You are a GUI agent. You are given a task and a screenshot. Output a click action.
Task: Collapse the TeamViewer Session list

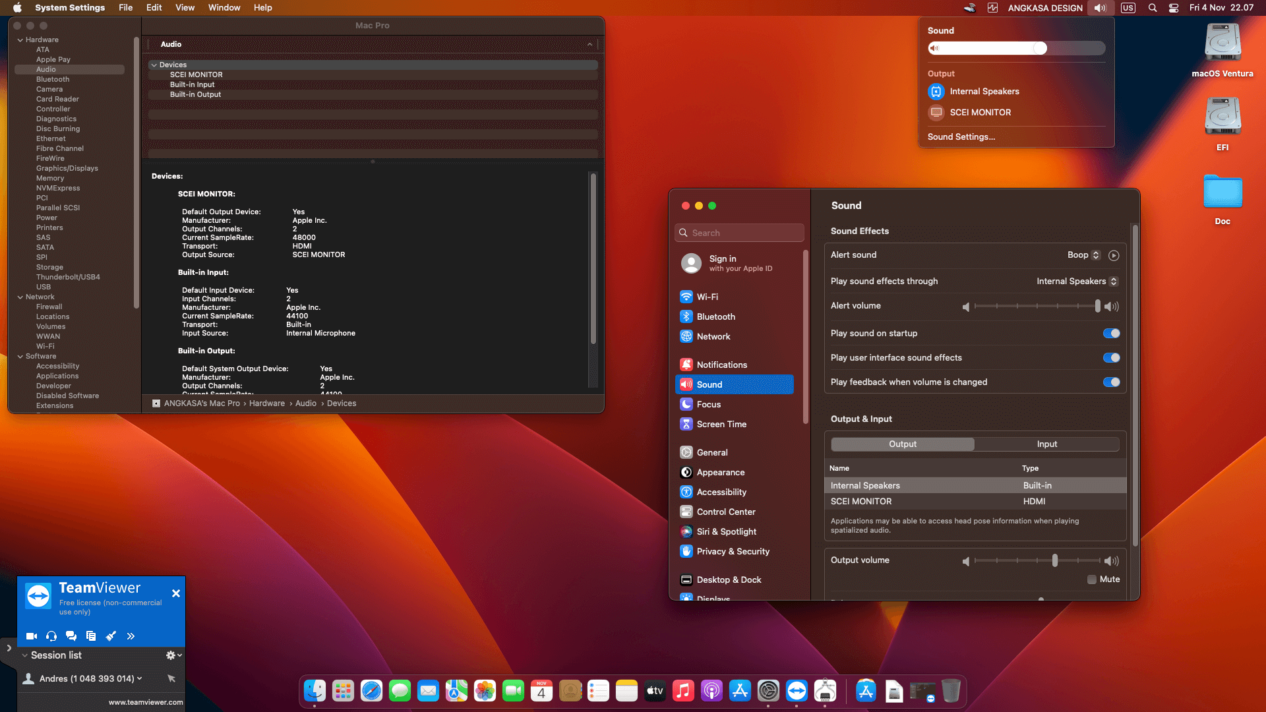click(25, 655)
